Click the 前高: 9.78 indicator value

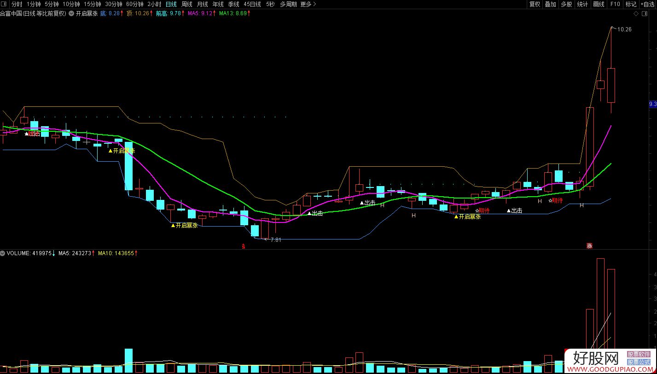click(x=170, y=14)
